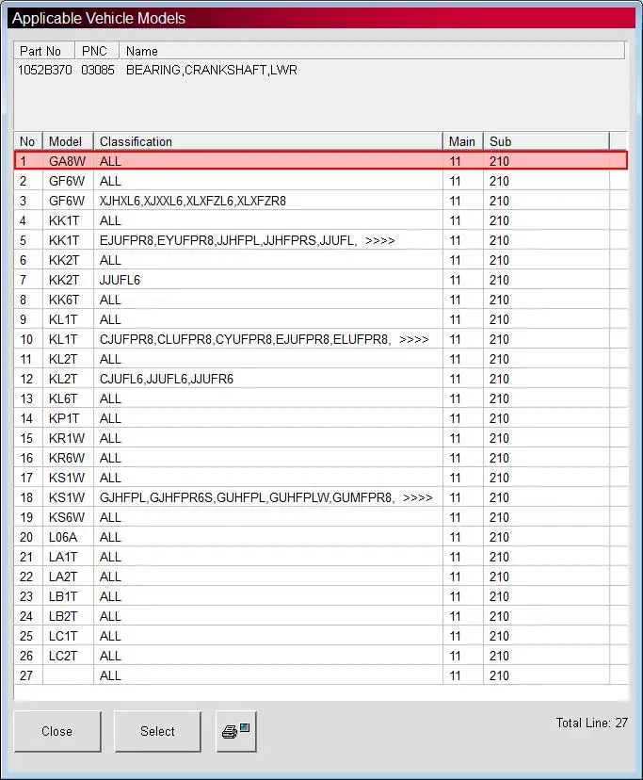Screen dimensions: 643x780
Task: Select row 12 CJUFL6,JJUFL6,JJUFR6 classification
Action: click(x=321, y=379)
